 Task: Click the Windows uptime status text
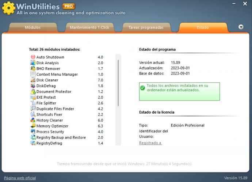click(x=124, y=164)
